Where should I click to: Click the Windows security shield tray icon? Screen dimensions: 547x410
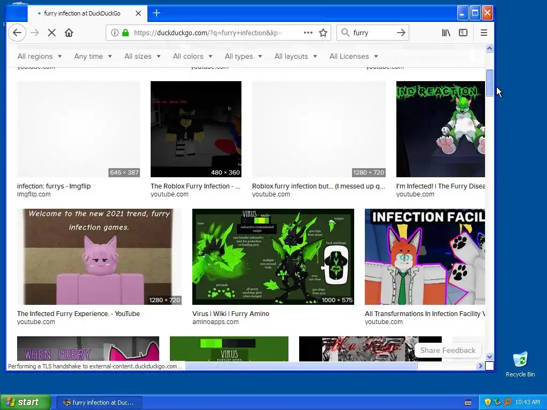488,402
